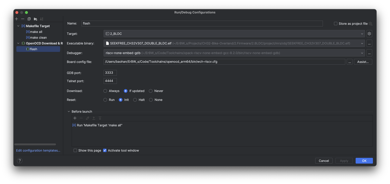Viewport: 390px width, 184px height.
Task: Edit the 'Run Makefile Target' before-launch task
Action: [87, 118]
